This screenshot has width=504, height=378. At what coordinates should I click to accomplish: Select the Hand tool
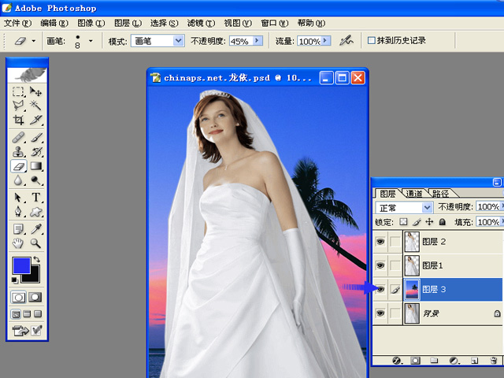click(18, 243)
